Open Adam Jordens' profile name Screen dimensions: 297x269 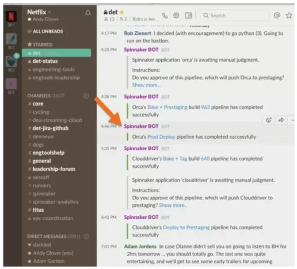[140, 246]
